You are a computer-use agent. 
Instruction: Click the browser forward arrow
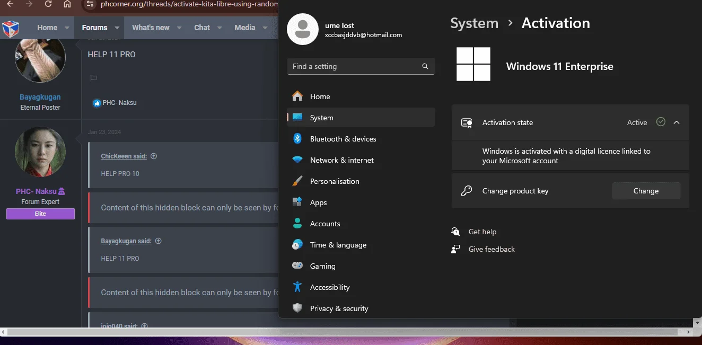coord(29,4)
